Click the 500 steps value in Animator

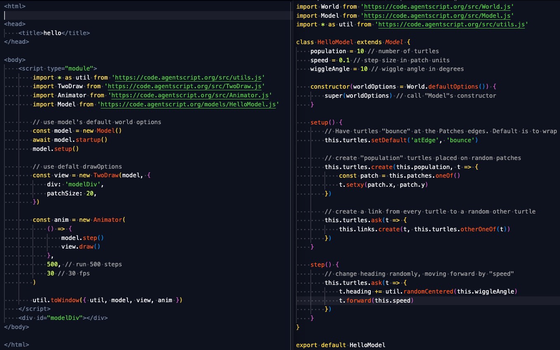point(52,264)
